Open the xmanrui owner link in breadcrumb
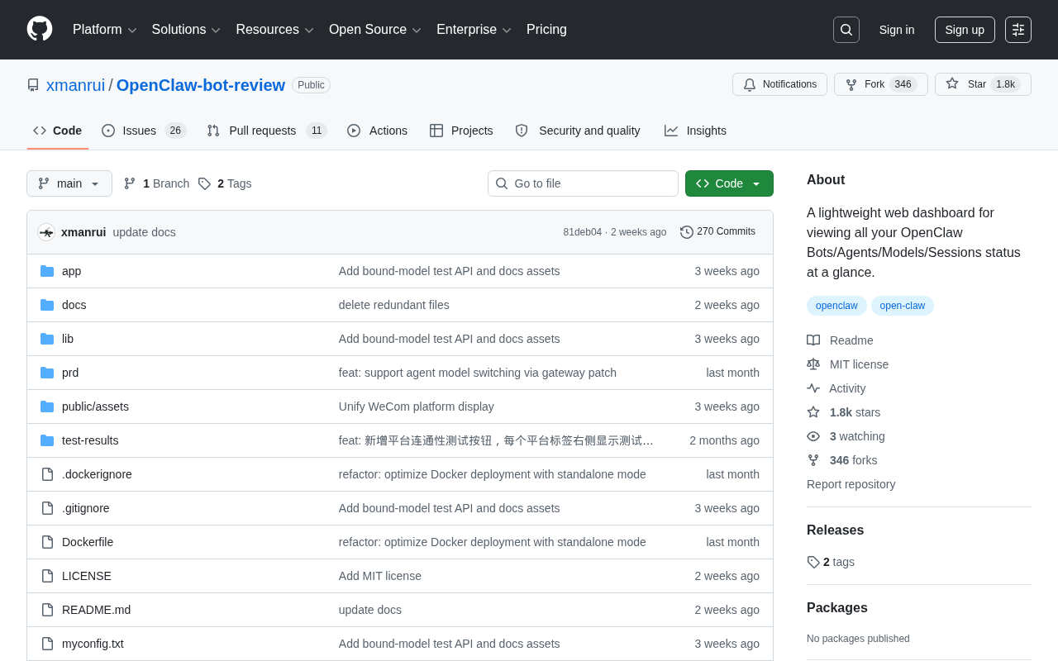 click(76, 85)
